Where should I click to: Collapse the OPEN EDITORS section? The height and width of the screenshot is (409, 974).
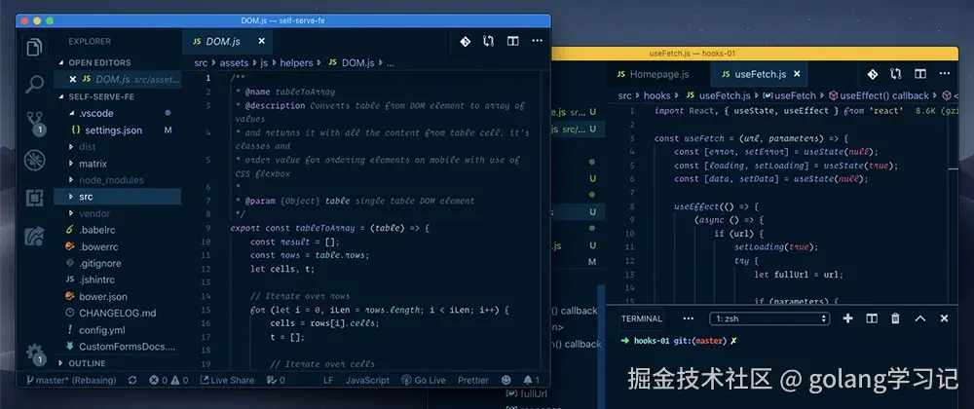click(99, 62)
